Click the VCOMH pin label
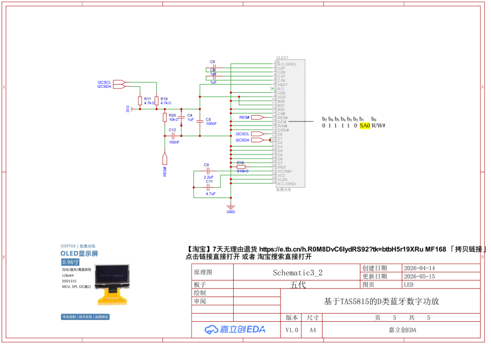Image resolution: width=491 pixels, height=344 pixels. [x=285, y=171]
